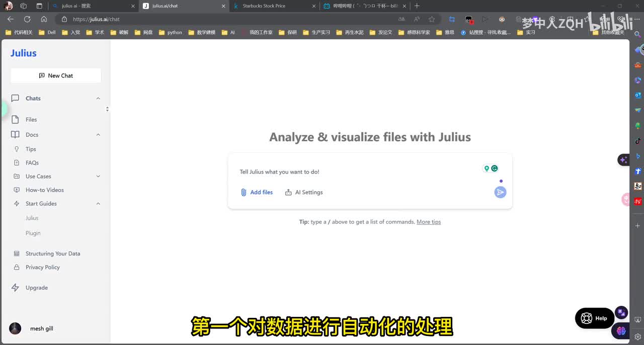The image size is (644, 345).
Task: Click the send message arrow button
Action: (500, 192)
